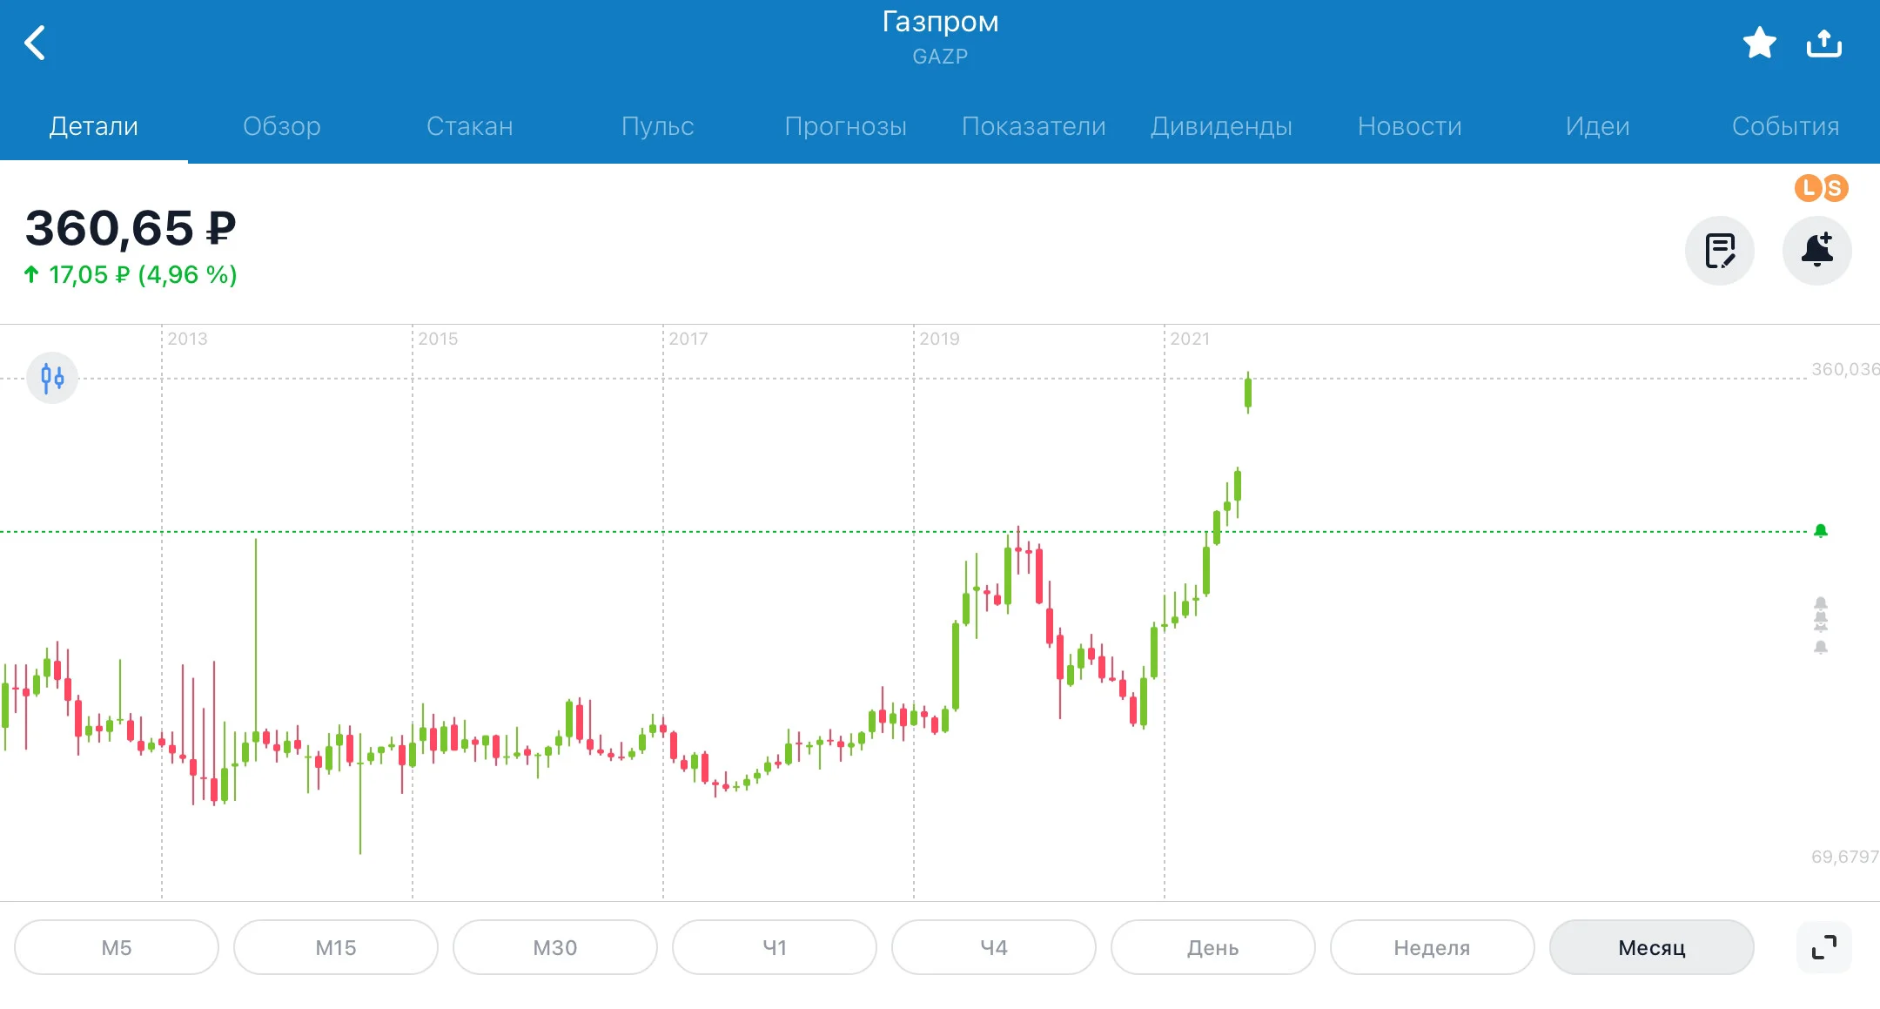Image resolution: width=1880 pixels, height=1009 pixels.
Task: Go back using the left arrow
Action: point(35,43)
